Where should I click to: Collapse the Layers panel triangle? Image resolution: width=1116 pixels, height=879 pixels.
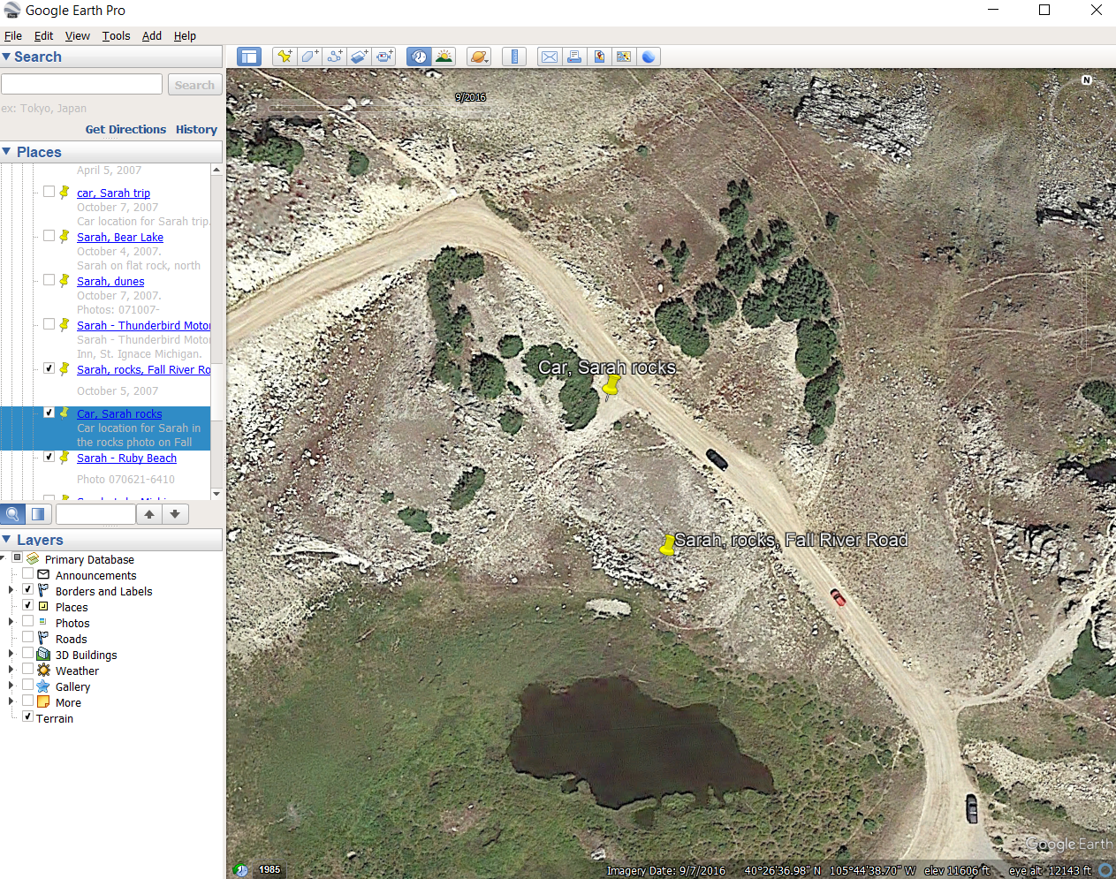(6, 539)
